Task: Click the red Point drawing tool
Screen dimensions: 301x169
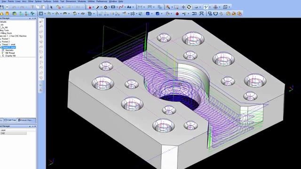Action: [90, 8]
